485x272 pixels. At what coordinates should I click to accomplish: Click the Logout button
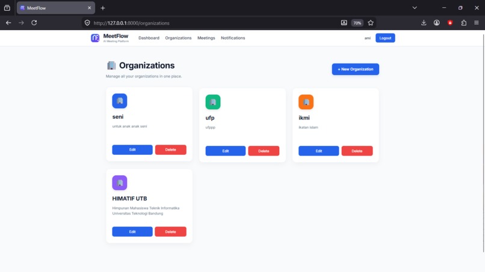(385, 38)
